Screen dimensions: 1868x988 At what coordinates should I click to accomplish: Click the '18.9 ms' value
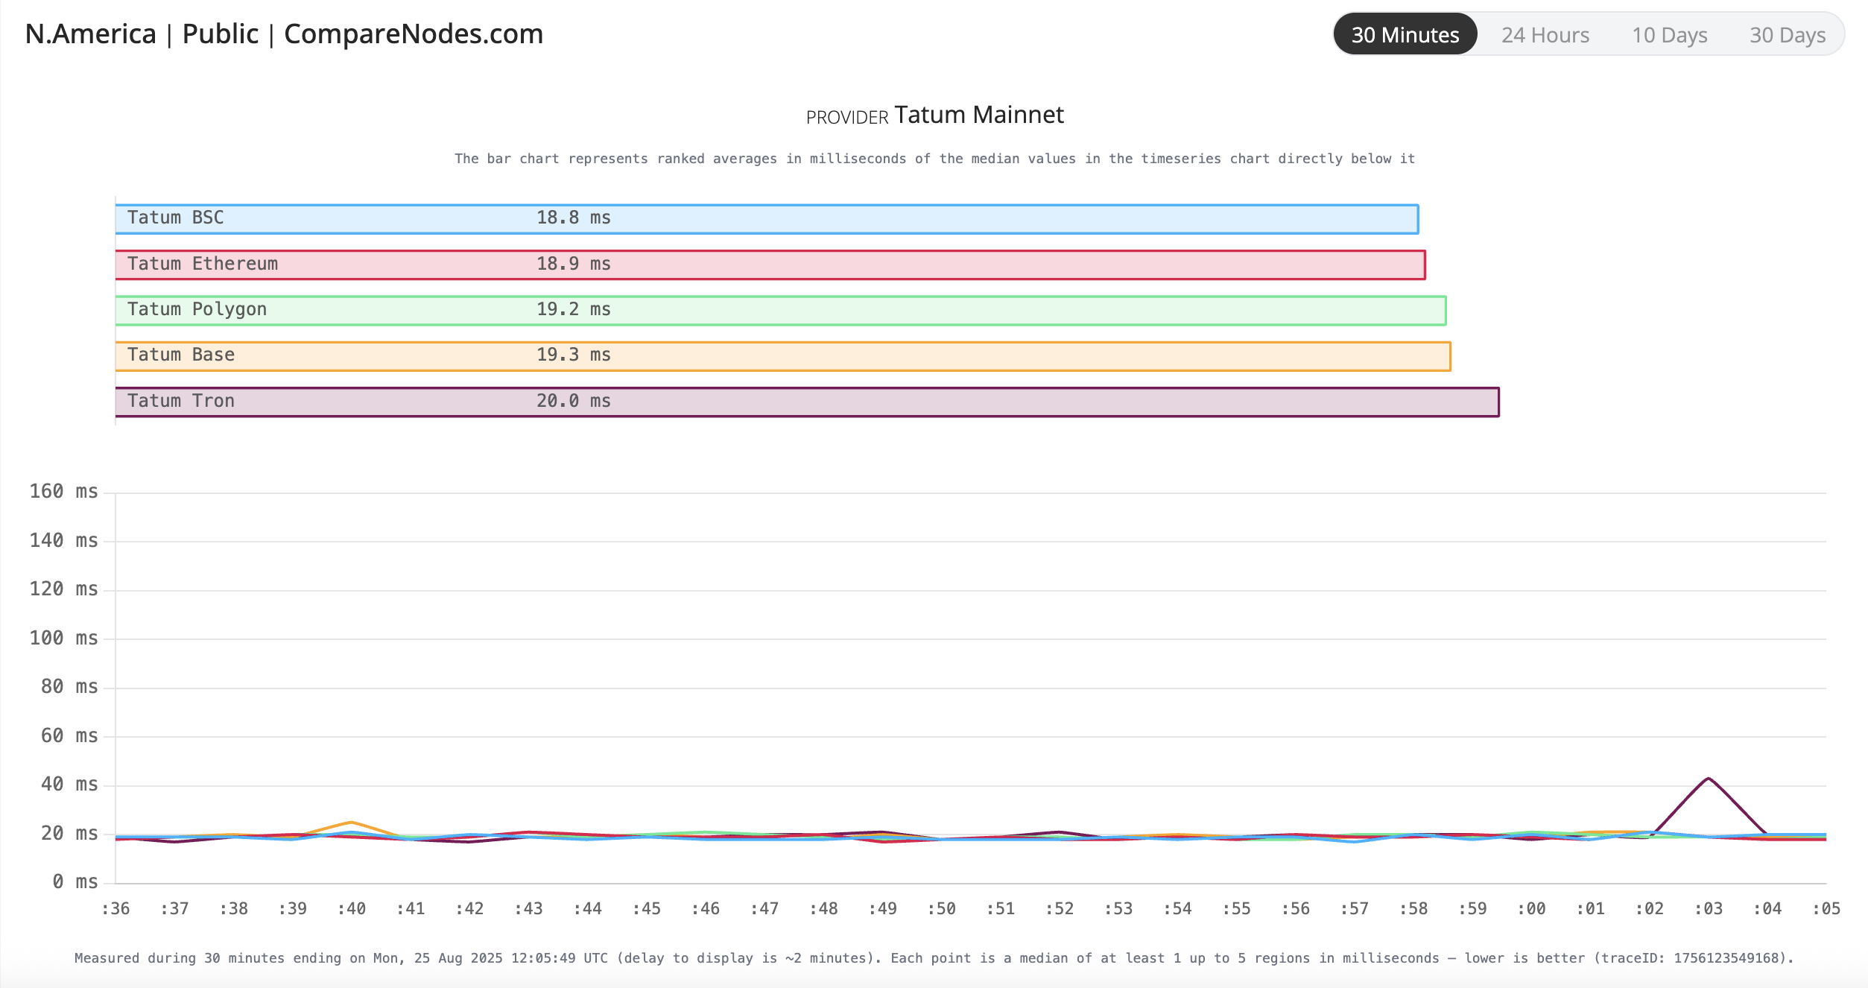point(573,264)
